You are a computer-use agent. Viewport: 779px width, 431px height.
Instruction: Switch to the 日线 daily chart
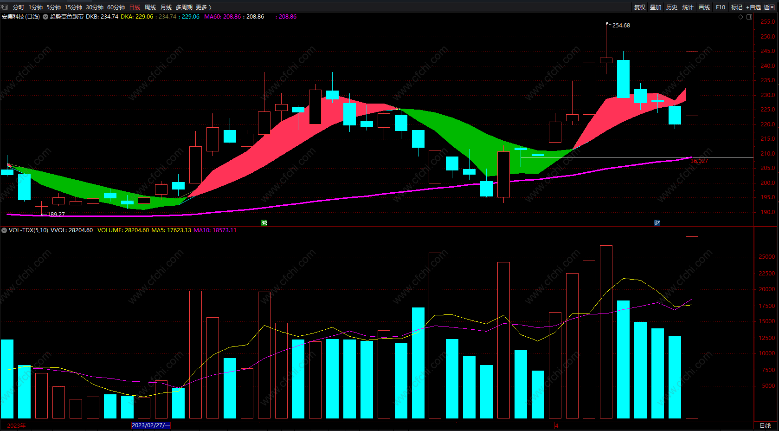[x=135, y=7]
